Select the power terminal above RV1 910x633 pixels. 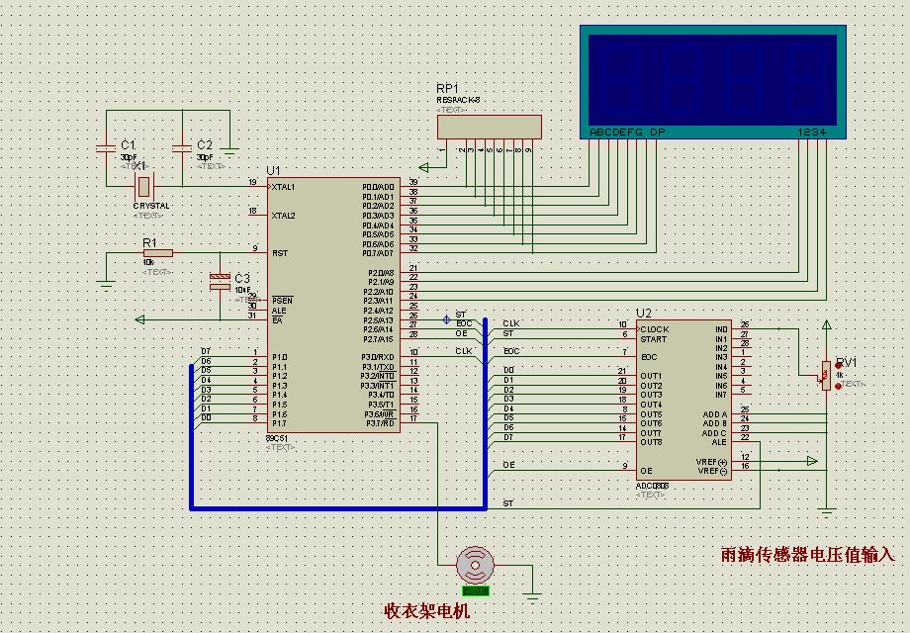click(827, 325)
